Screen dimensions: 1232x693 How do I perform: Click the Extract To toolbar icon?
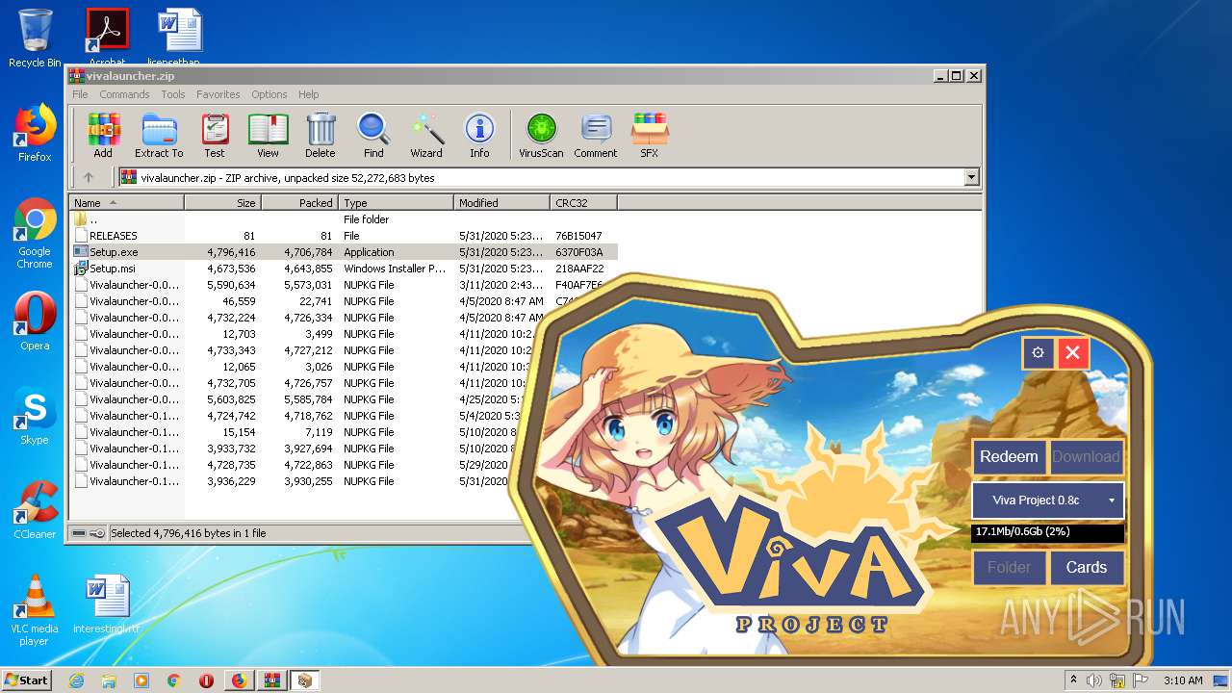159,135
